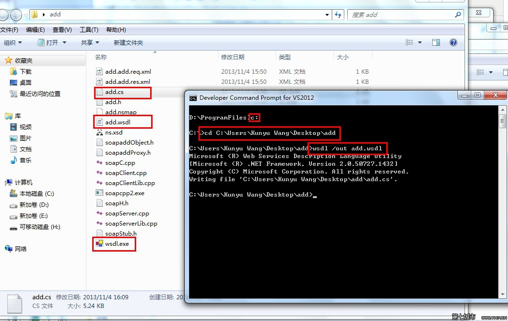Select 收藏夹 star in navigation pane
This screenshot has height=321, width=508.
[8, 60]
